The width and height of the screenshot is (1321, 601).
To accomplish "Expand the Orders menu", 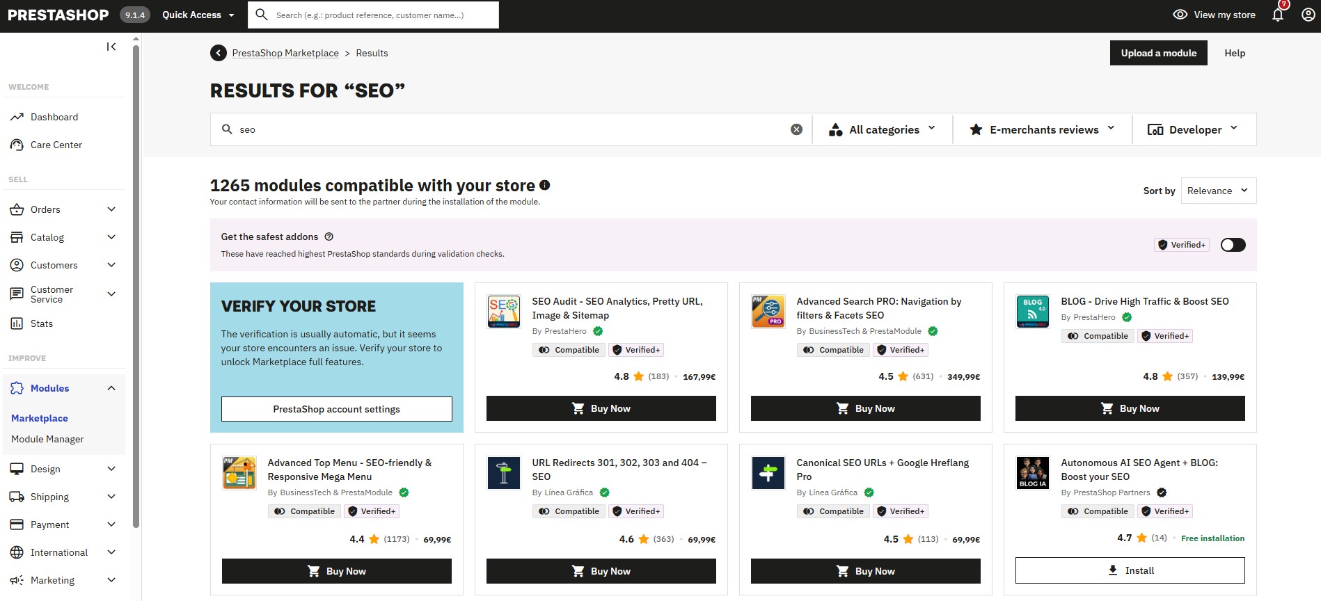I will [111, 209].
